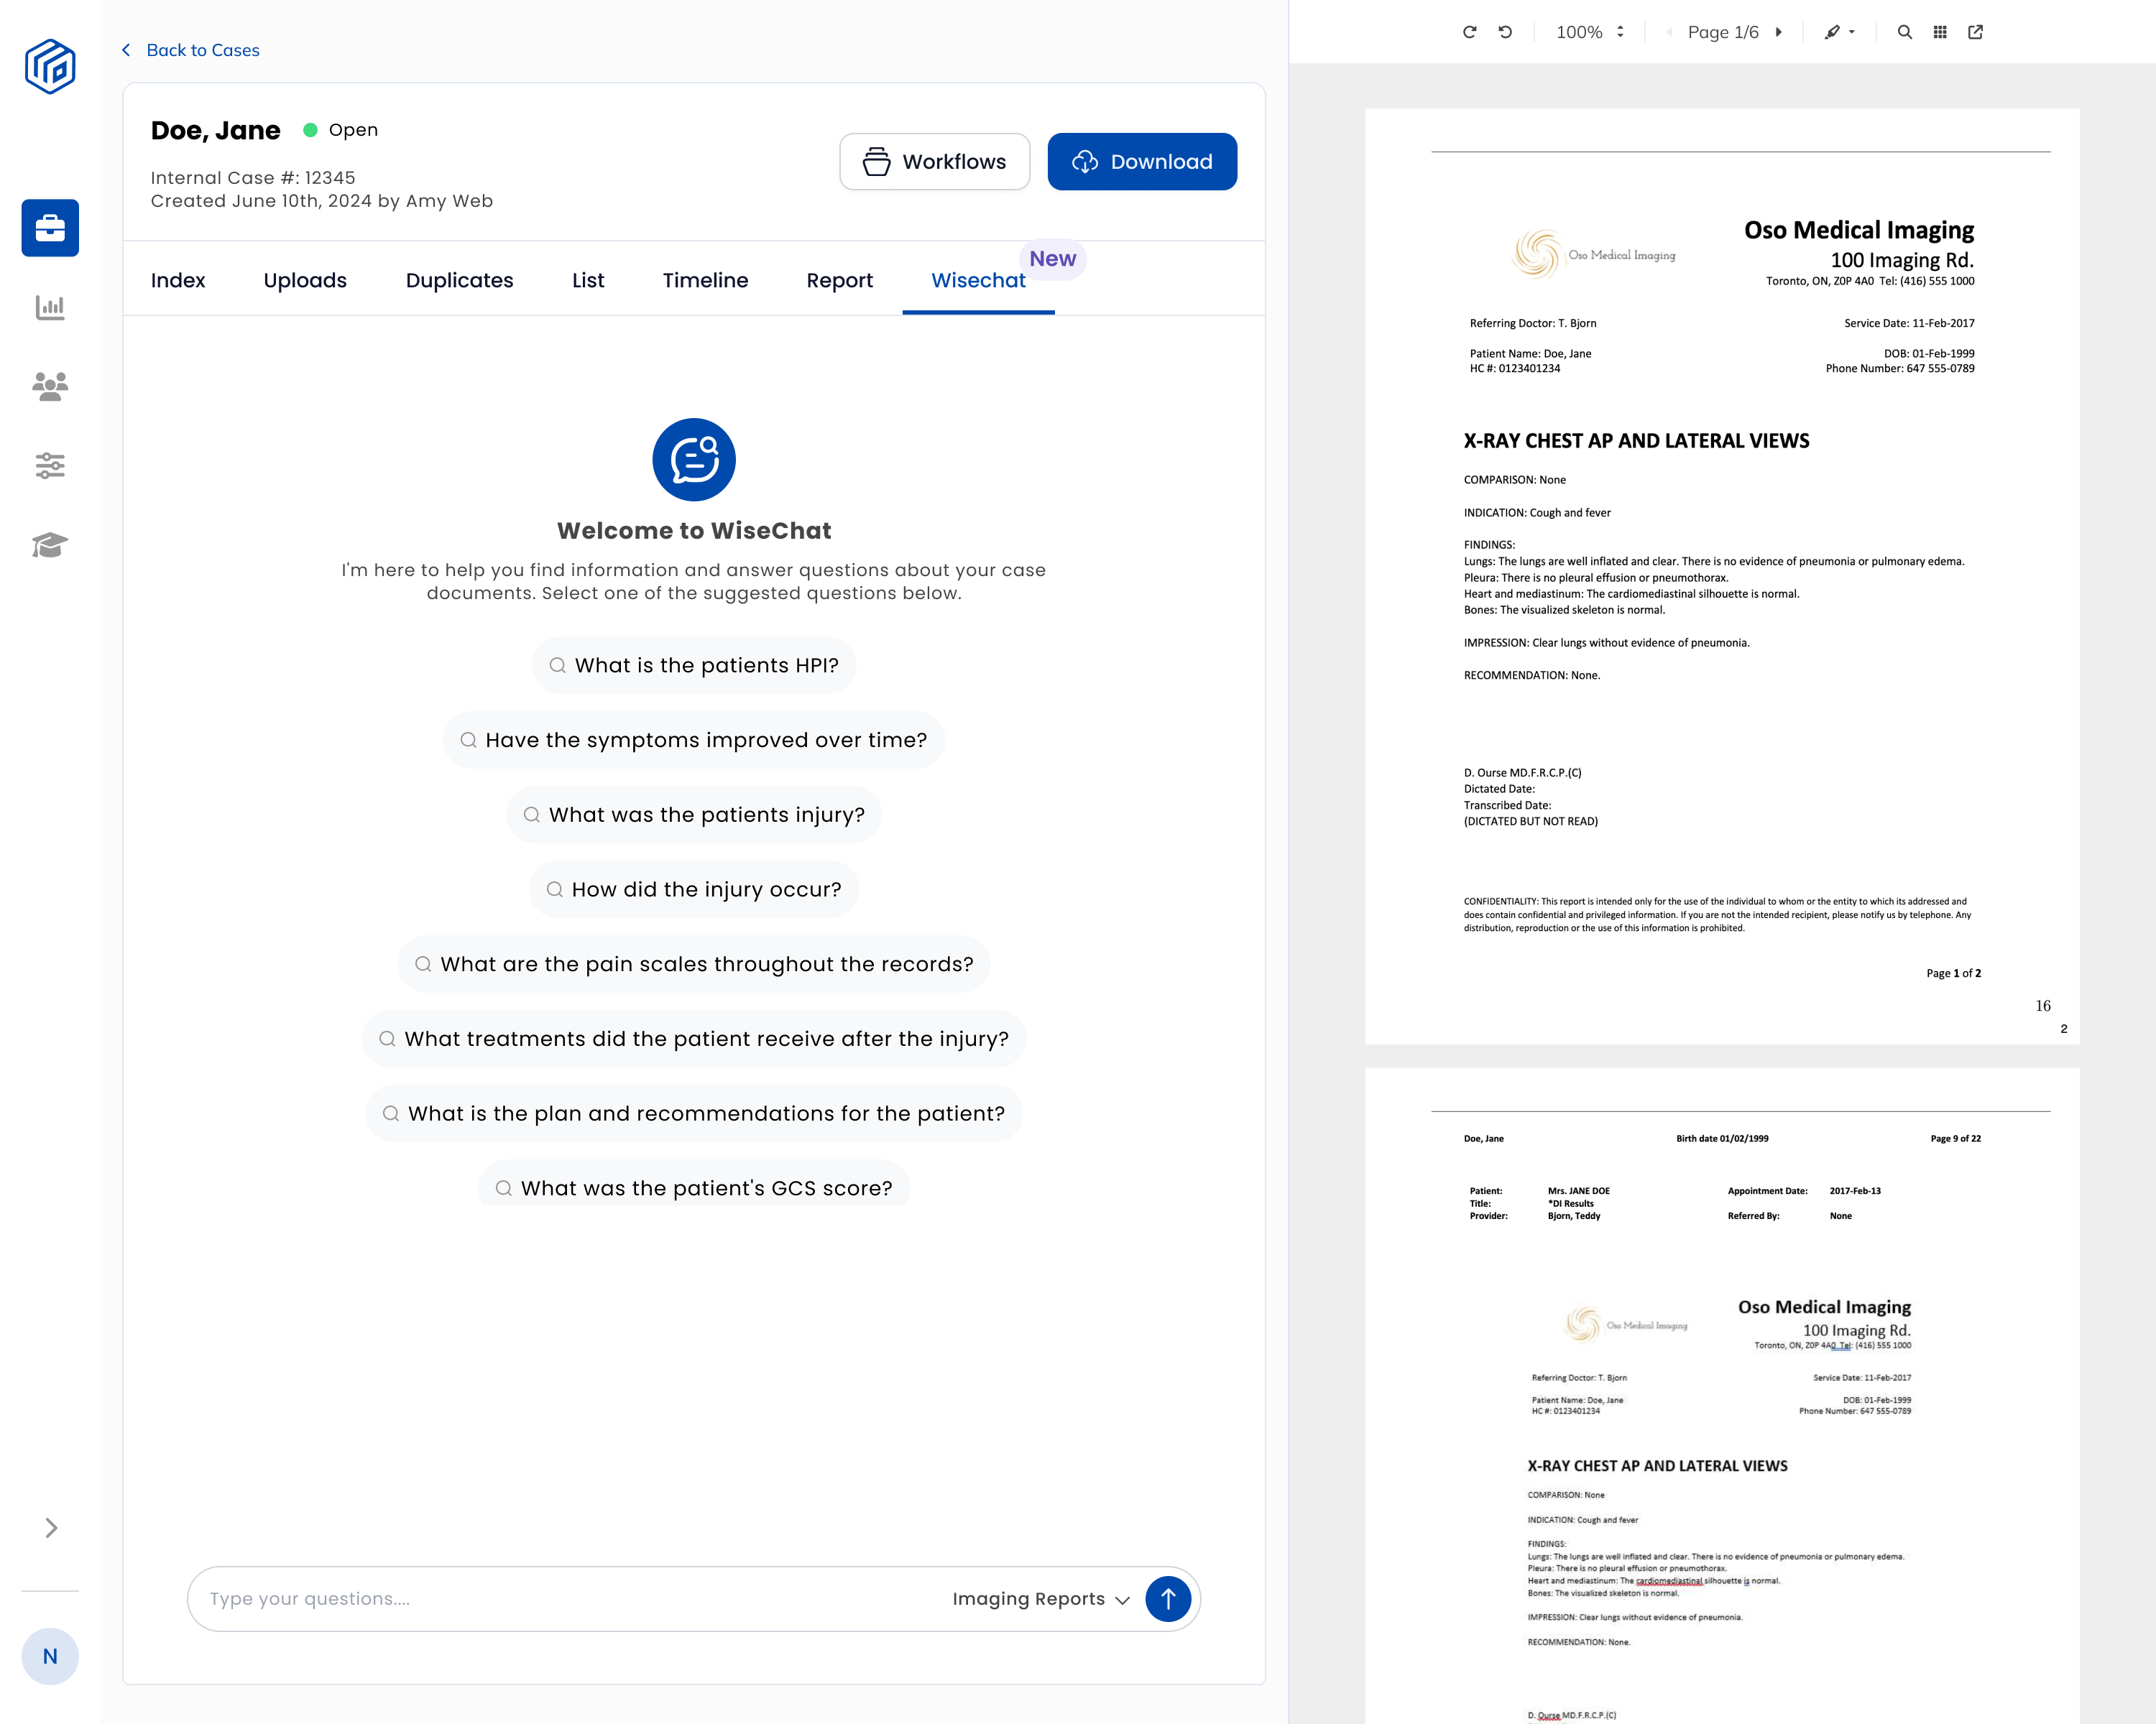Switch to the Duplicates tab
The width and height of the screenshot is (2156, 1724).
pyautogui.click(x=459, y=280)
